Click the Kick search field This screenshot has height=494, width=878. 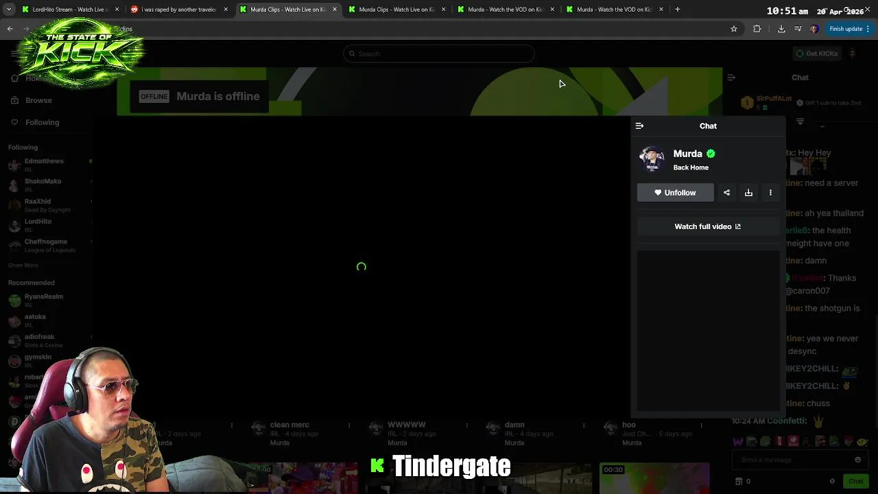(439, 54)
